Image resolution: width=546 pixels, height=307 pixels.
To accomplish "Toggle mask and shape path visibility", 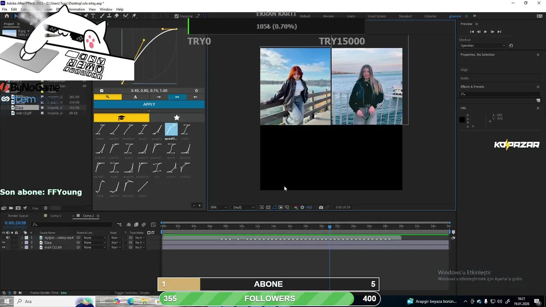I will (x=274, y=207).
